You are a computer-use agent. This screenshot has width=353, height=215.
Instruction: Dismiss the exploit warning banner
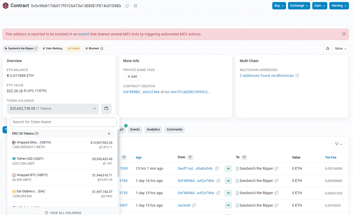(x=344, y=34)
